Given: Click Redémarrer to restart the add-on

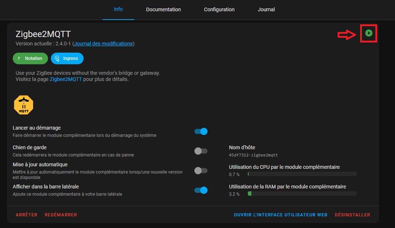Looking at the screenshot, I should 61,215.
